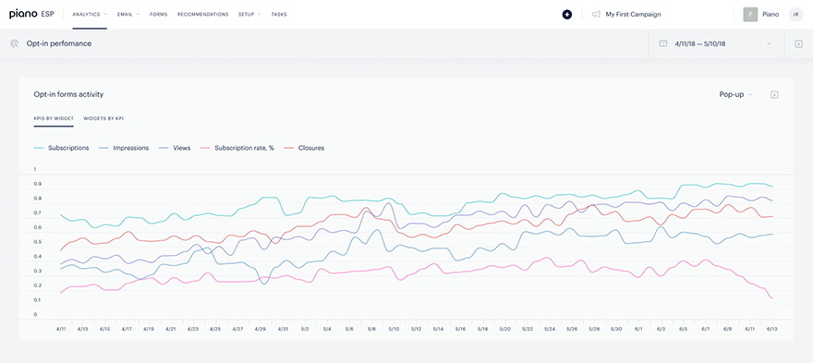Screen dimensions: 813x363
Task: Switch to Widgets by KPI tab
Action: 103,119
